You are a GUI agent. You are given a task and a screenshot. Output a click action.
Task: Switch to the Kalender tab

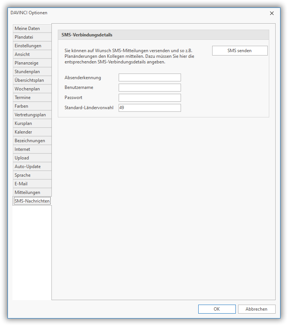(x=32, y=132)
